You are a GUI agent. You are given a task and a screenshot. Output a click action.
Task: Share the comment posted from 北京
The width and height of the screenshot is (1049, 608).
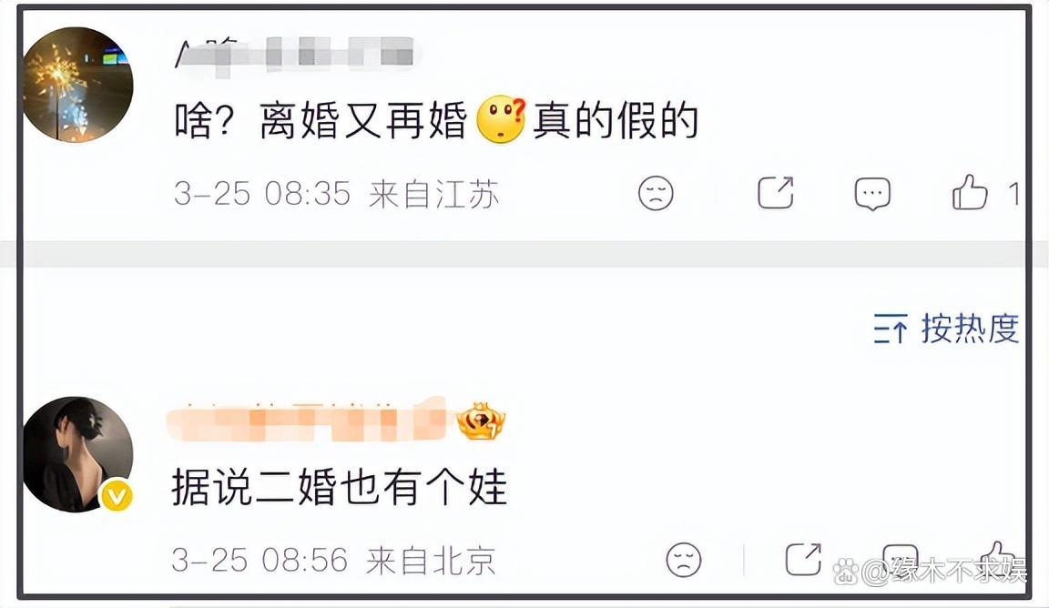pyautogui.click(x=803, y=559)
